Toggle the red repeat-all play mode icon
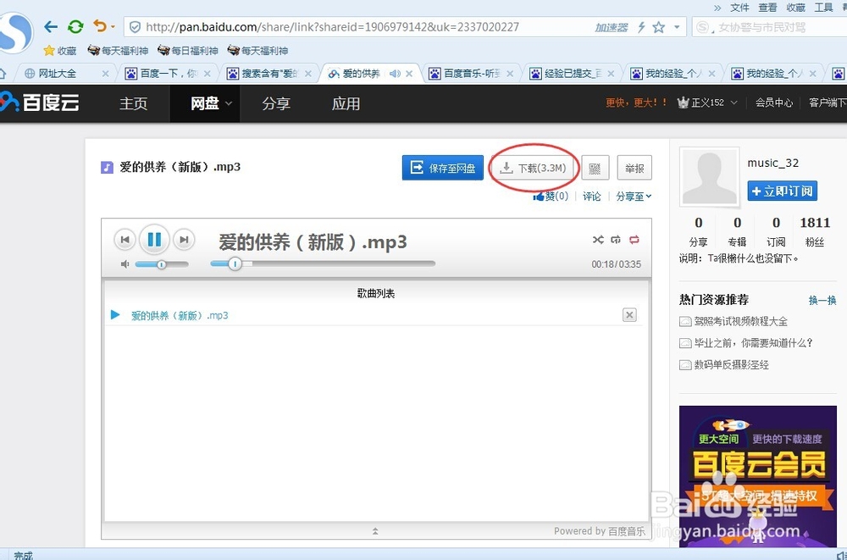The image size is (847, 560). tap(634, 240)
